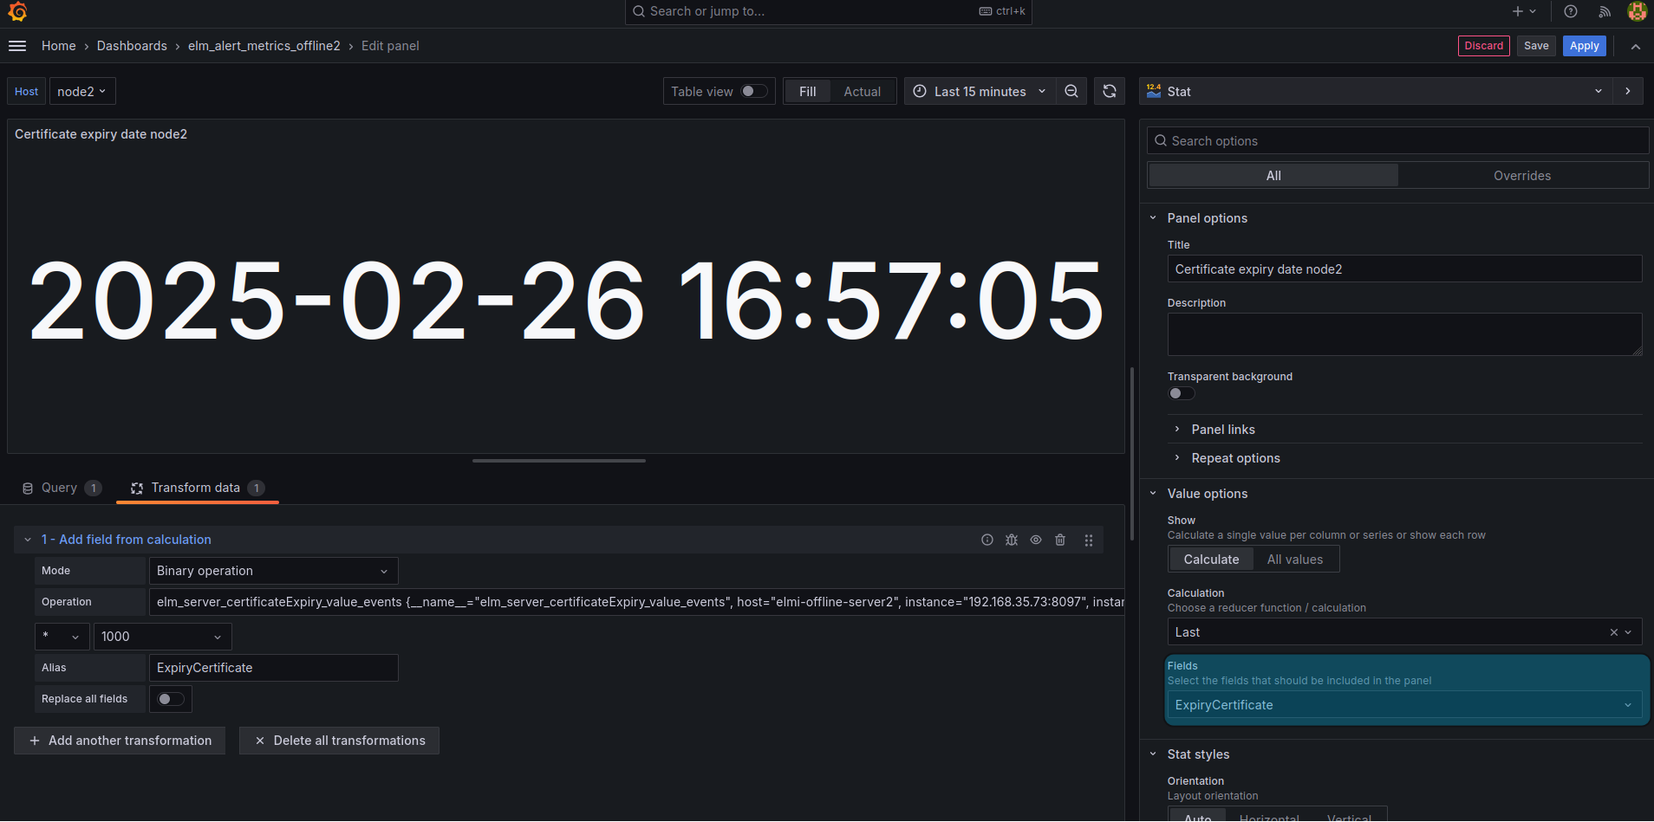
Task: Click Add another transformation button
Action: click(x=120, y=741)
